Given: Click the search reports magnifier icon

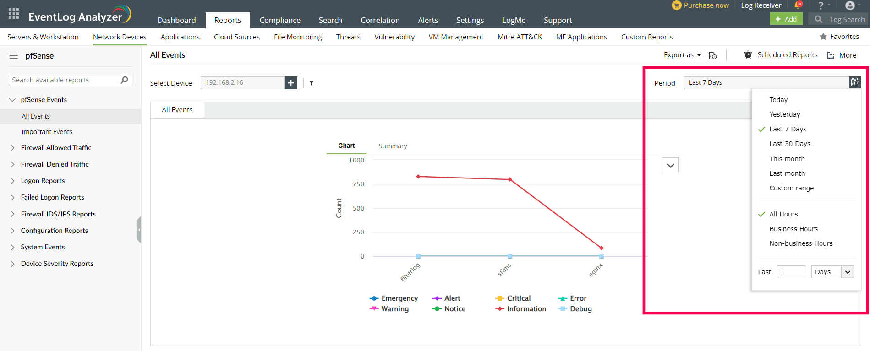Looking at the screenshot, I should click(124, 80).
